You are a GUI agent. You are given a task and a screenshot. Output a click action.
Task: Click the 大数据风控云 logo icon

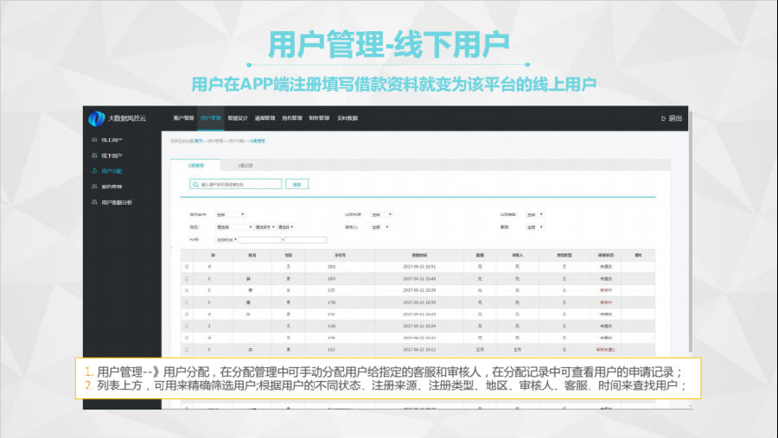(97, 118)
